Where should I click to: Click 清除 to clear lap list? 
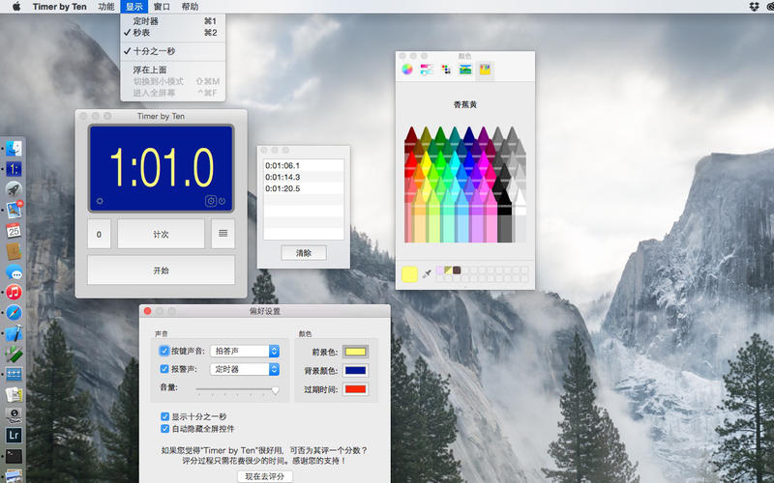click(304, 253)
